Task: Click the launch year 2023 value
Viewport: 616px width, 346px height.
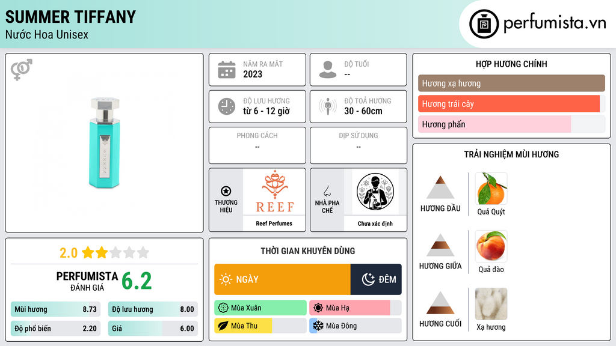Action: pos(253,74)
